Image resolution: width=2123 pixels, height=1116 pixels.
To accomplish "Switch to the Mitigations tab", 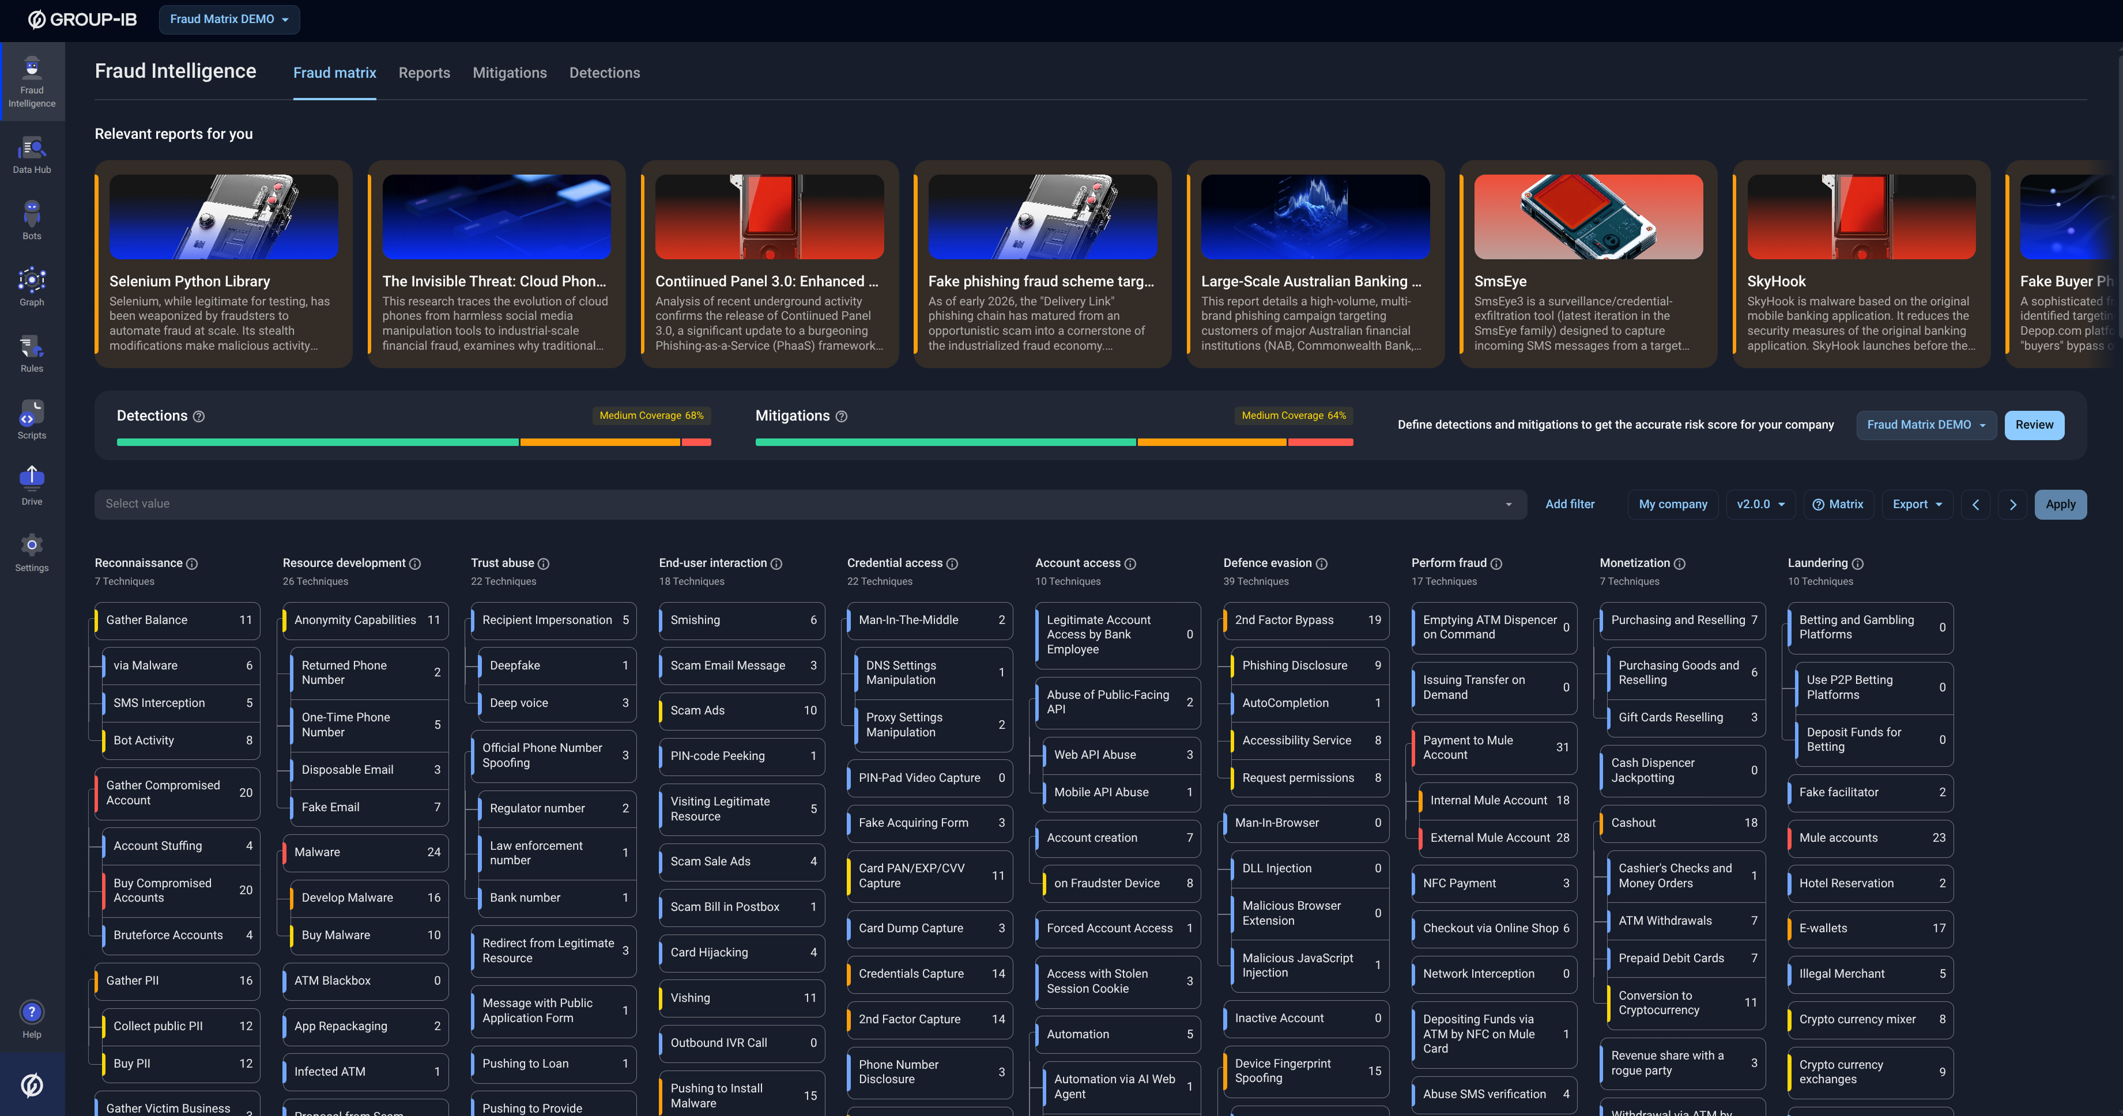I will coord(510,73).
